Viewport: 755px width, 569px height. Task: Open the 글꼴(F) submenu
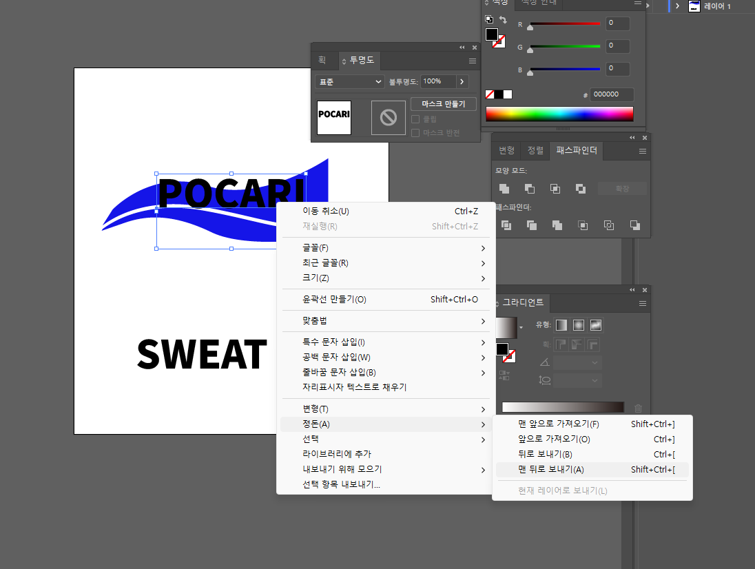[385, 248]
